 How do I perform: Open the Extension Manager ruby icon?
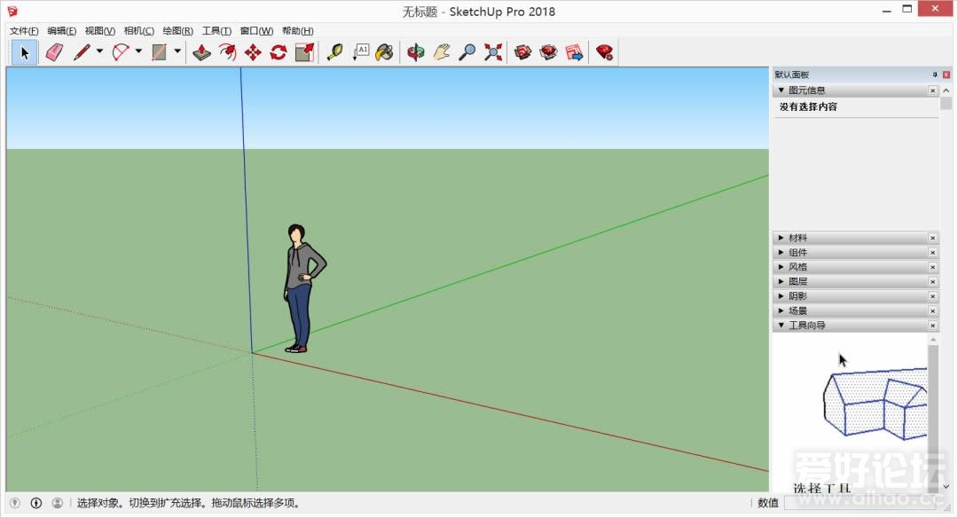604,52
